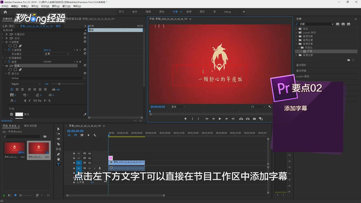
Task: Play the sequence in Program monitor
Action: click(220, 119)
